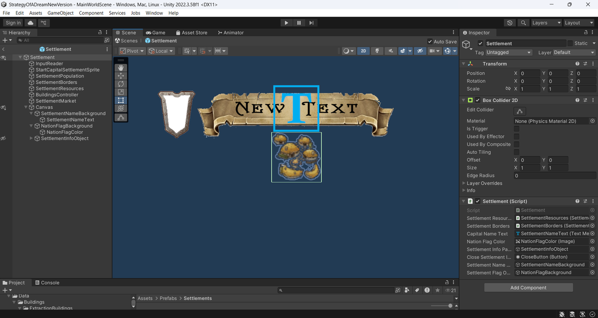Toggle the Static checkbox

[570, 43]
